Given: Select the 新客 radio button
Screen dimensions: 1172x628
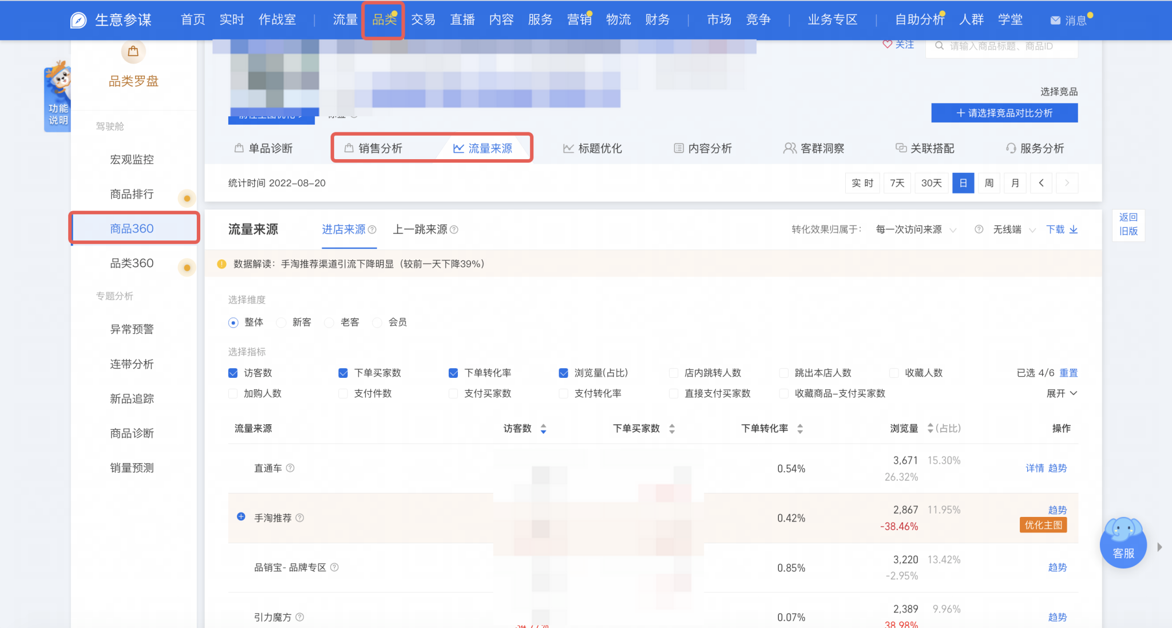Looking at the screenshot, I should pyautogui.click(x=281, y=323).
